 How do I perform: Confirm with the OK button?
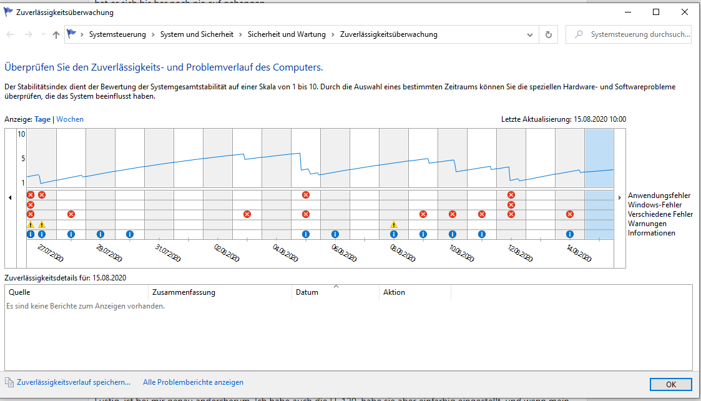671,384
